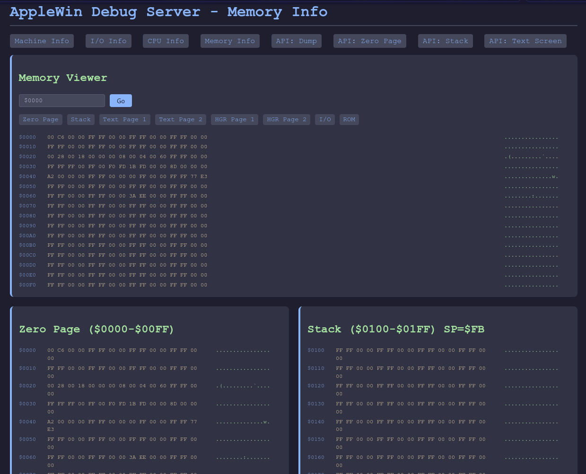The image size is (586, 474).
Task: Click the memory address input field
Action: pos(62,100)
